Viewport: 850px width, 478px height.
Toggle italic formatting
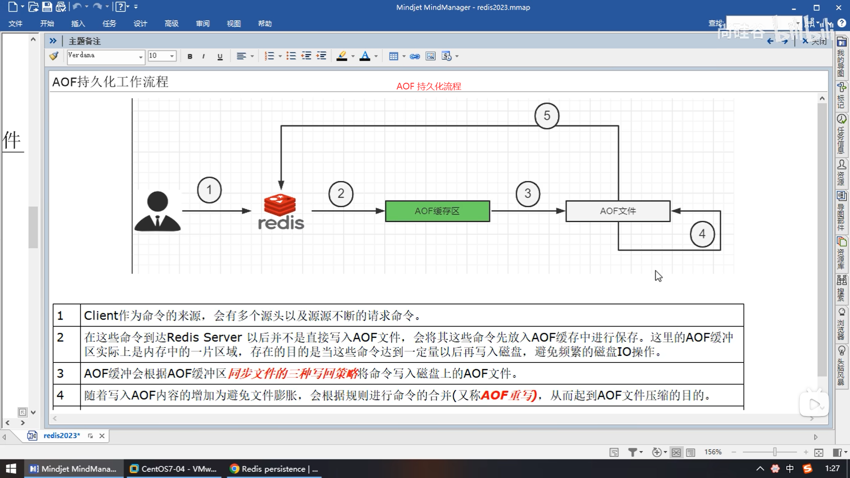click(203, 56)
